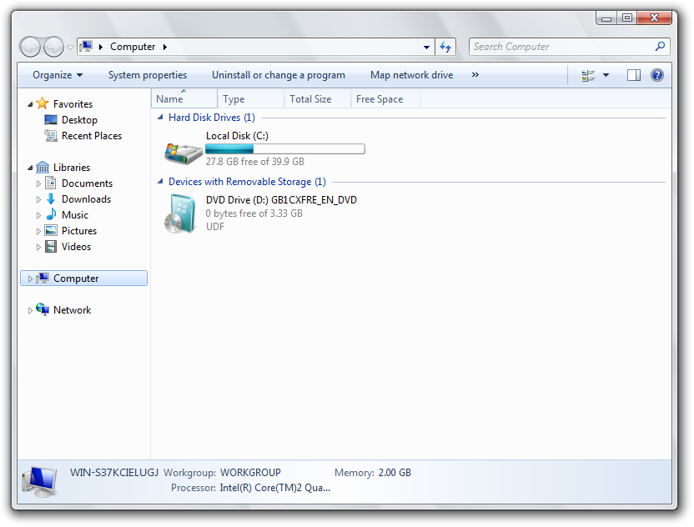
Task: Click the Local Disk (C:) label
Action: [237, 136]
